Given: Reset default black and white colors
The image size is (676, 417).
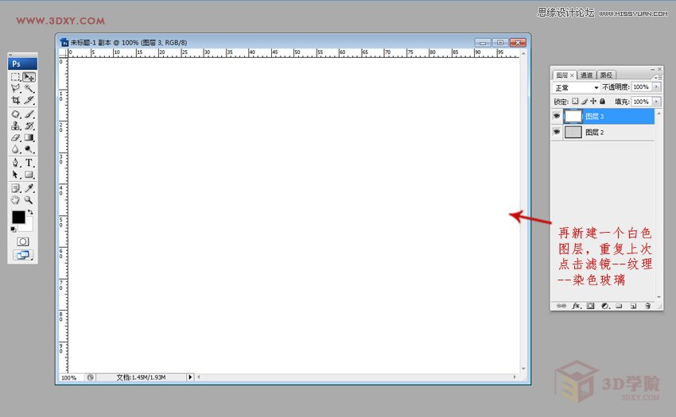Looking at the screenshot, I should coord(14,230).
